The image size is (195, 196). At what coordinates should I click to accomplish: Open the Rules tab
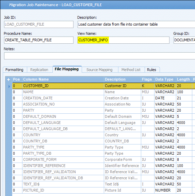[151, 70]
